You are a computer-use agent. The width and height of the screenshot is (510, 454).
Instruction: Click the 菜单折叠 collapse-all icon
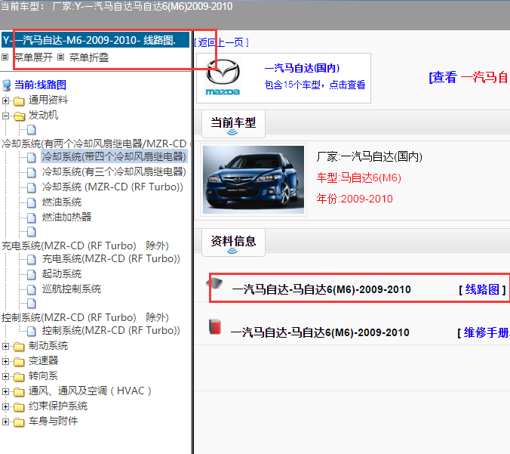[60, 57]
